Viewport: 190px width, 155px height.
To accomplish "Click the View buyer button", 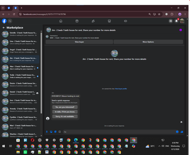I will pyautogui.click(x=79, y=42).
